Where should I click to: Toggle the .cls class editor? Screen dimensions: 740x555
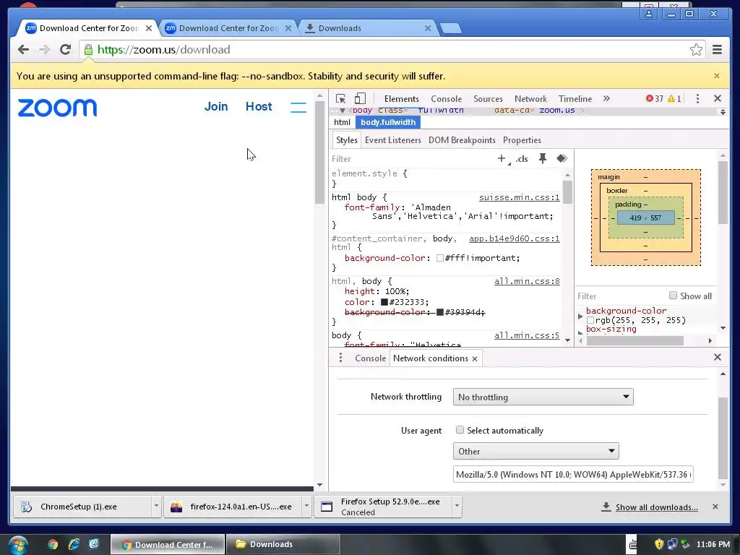coord(522,159)
